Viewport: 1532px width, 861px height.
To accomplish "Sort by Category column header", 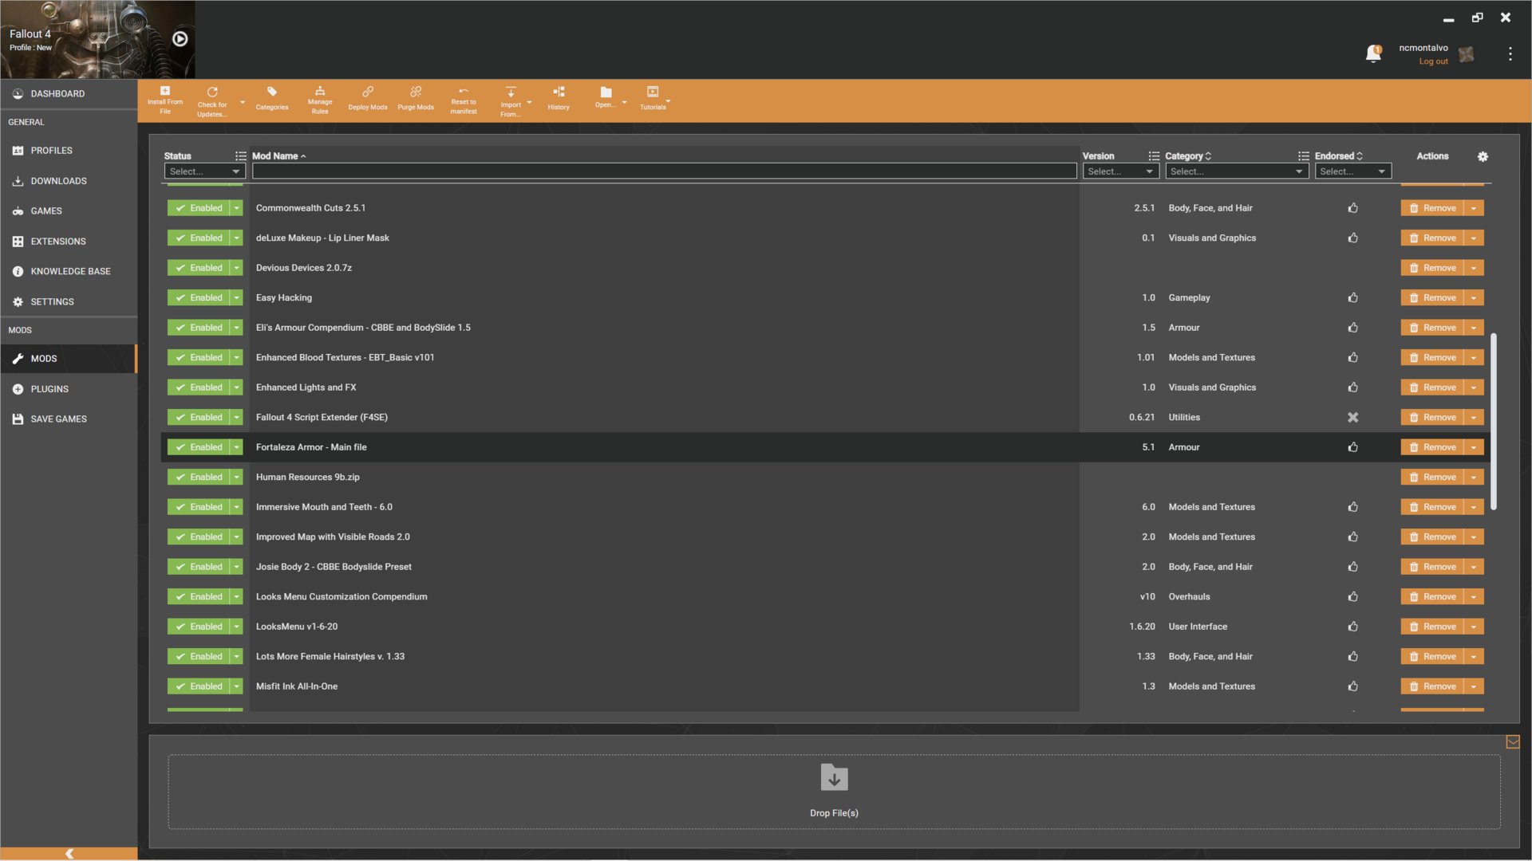I will tap(1188, 156).
